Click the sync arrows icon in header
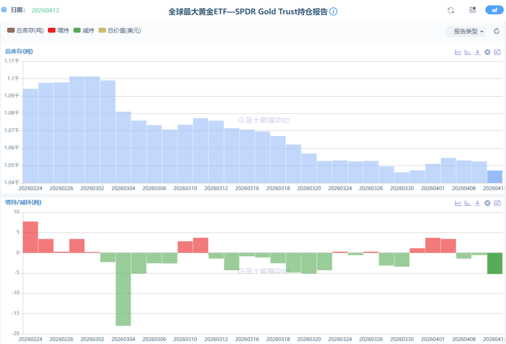 [451, 10]
